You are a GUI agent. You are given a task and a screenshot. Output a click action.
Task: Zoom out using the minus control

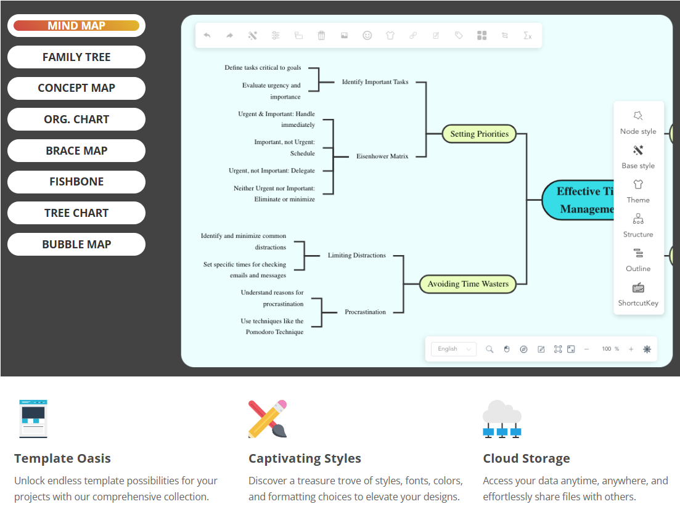pyautogui.click(x=586, y=349)
